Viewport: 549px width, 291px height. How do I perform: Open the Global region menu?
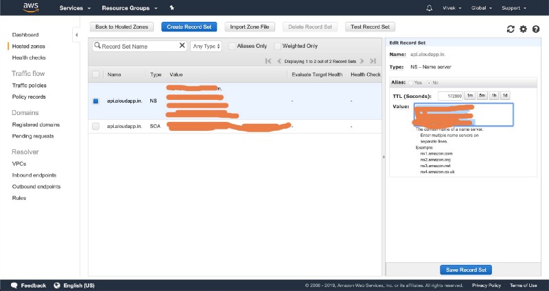pos(482,8)
